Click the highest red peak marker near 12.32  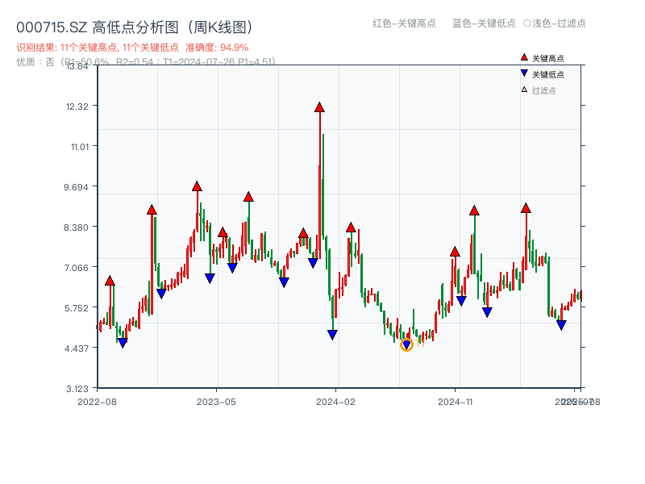click(x=320, y=106)
